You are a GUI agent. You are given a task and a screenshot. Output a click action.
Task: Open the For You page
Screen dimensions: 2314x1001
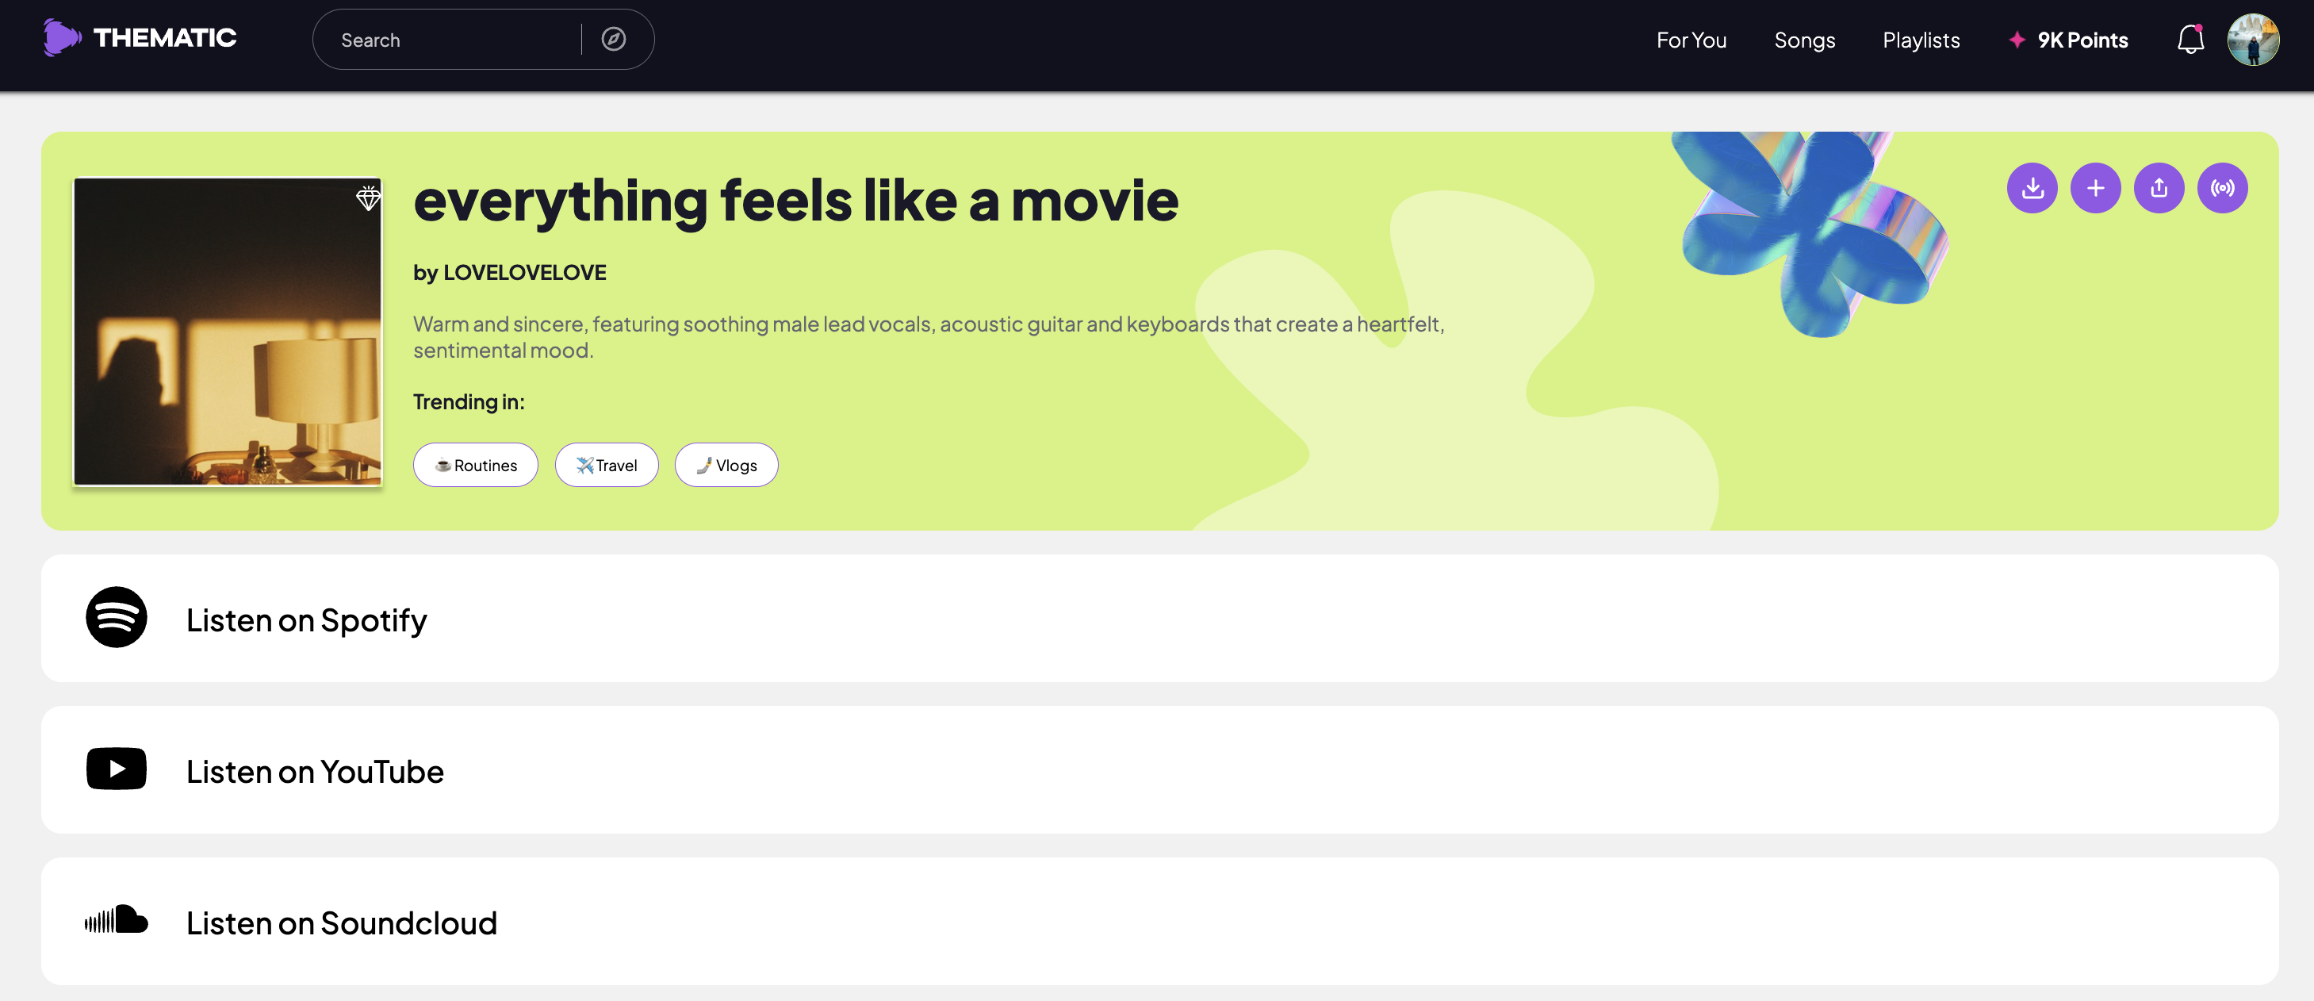point(1691,40)
